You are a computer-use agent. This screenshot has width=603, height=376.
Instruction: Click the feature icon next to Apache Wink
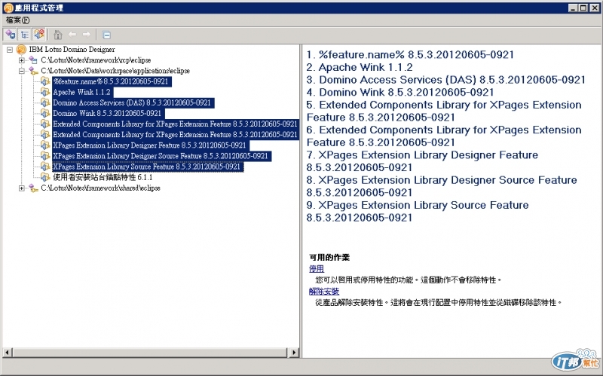click(x=45, y=92)
